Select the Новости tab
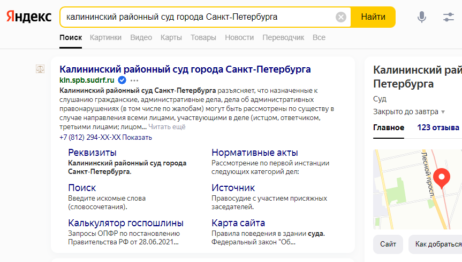This screenshot has height=262, width=462. pos(239,37)
